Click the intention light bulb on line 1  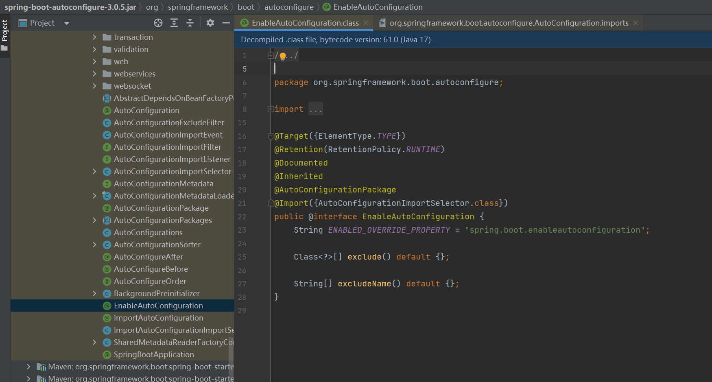[283, 55]
